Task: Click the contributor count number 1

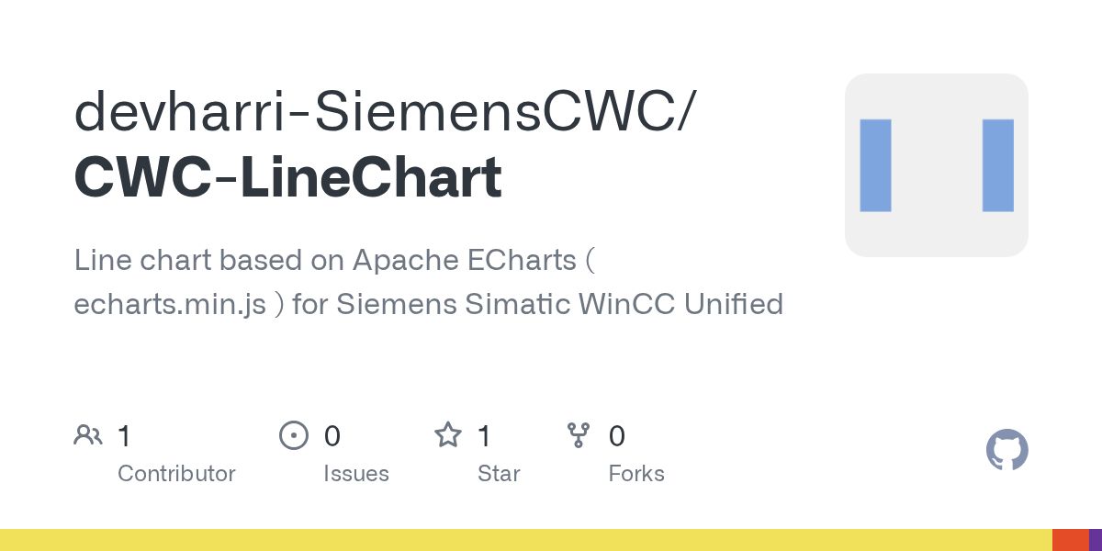Action: click(125, 436)
